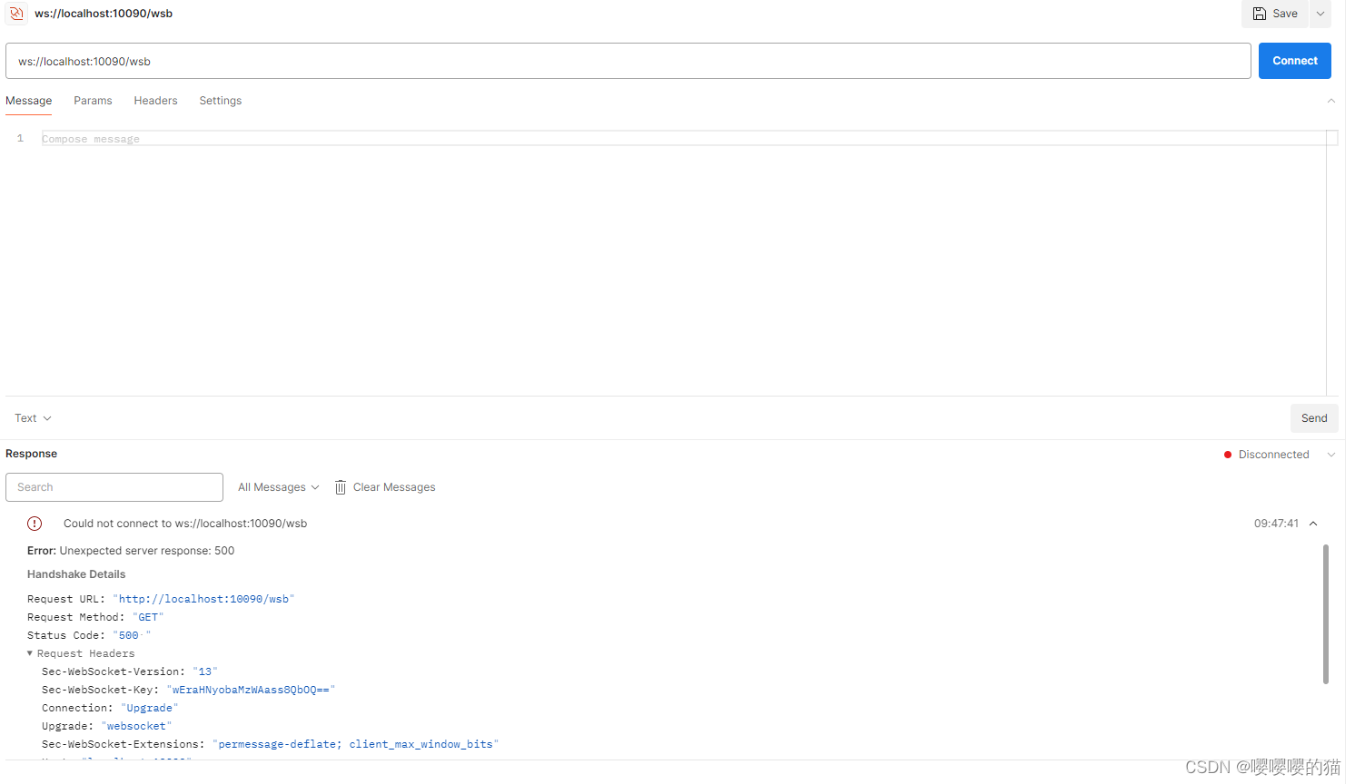The width and height of the screenshot is (1355, 784).
Task: Open the All Messages filter dropdown
Action: coord(277,486)
